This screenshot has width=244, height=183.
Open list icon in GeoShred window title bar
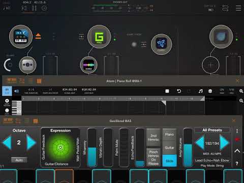point(26,120)
